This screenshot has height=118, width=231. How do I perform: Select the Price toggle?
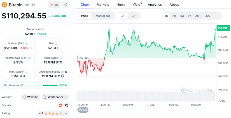click(84, 16)
